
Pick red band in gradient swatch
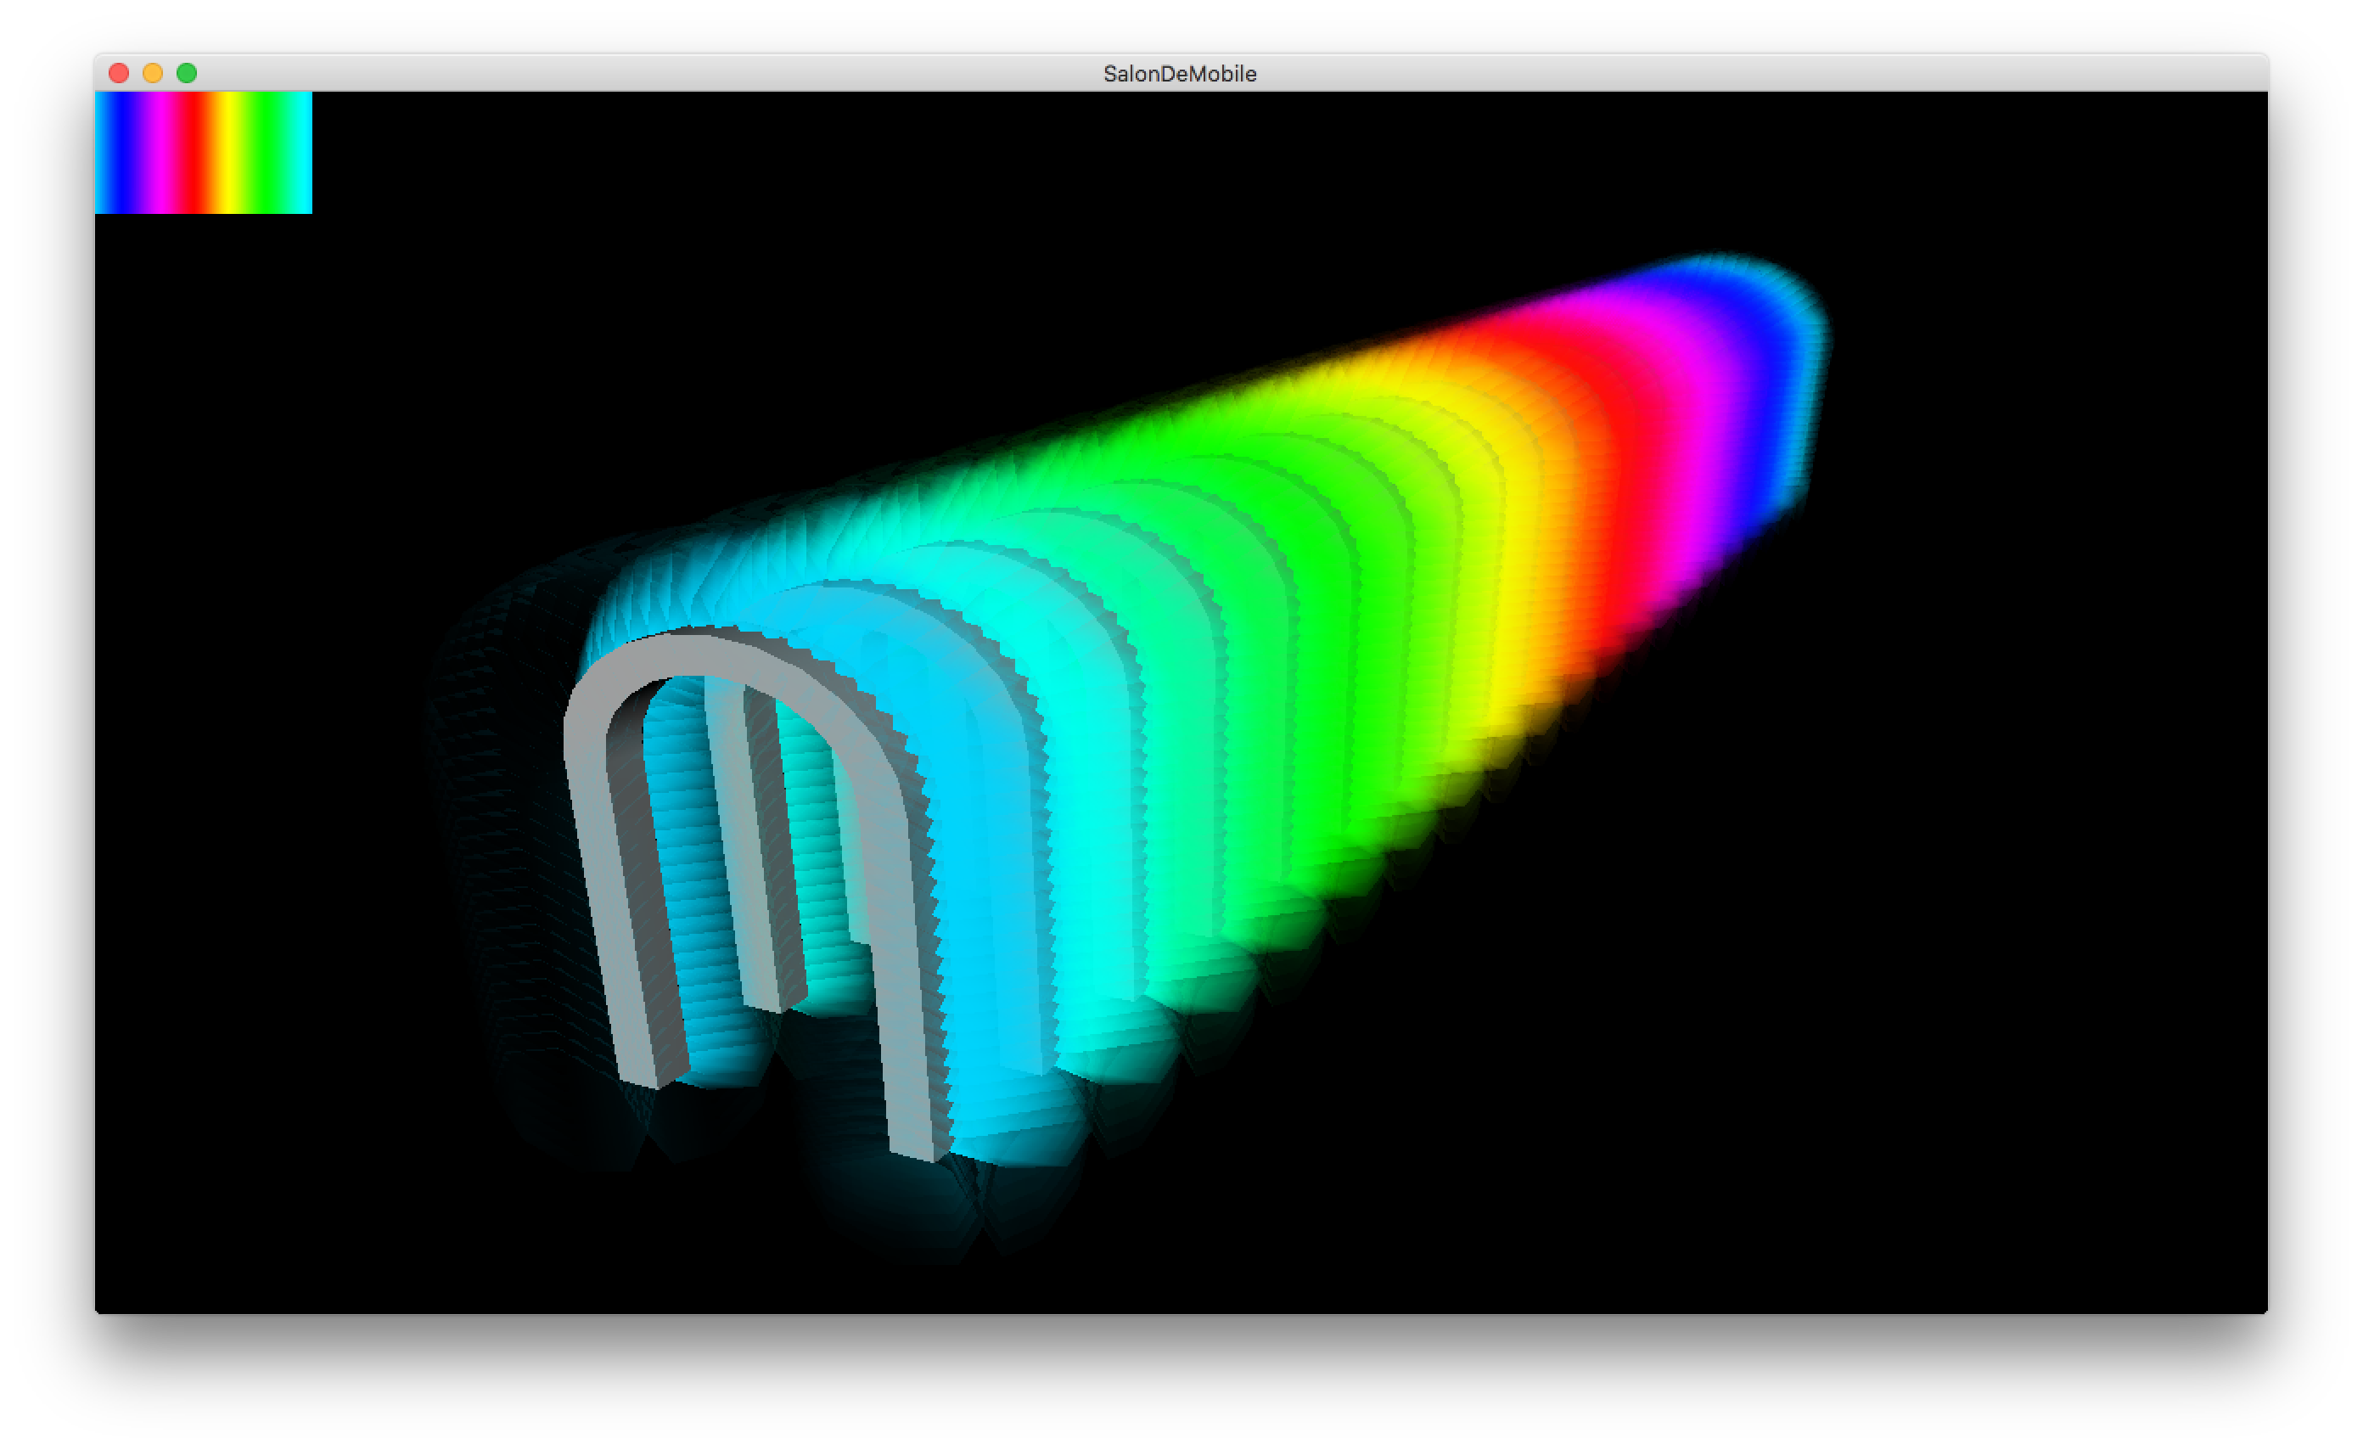pyautogui.click(x=194, y=154)
